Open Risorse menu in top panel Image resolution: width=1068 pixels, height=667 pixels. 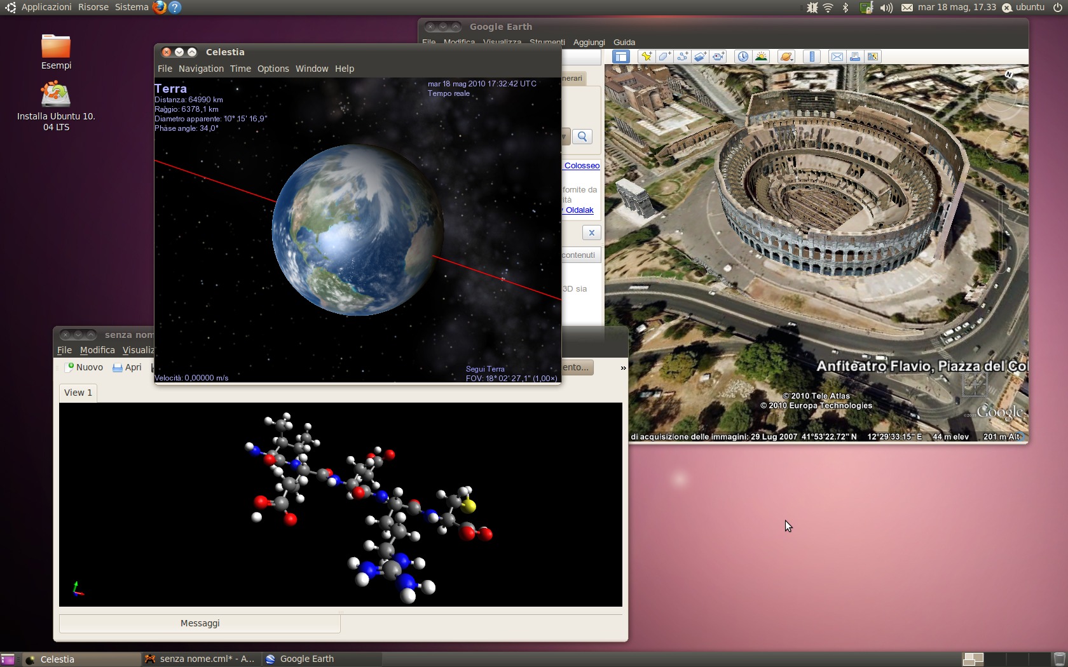pyautogui.click(x=93, y=7)
